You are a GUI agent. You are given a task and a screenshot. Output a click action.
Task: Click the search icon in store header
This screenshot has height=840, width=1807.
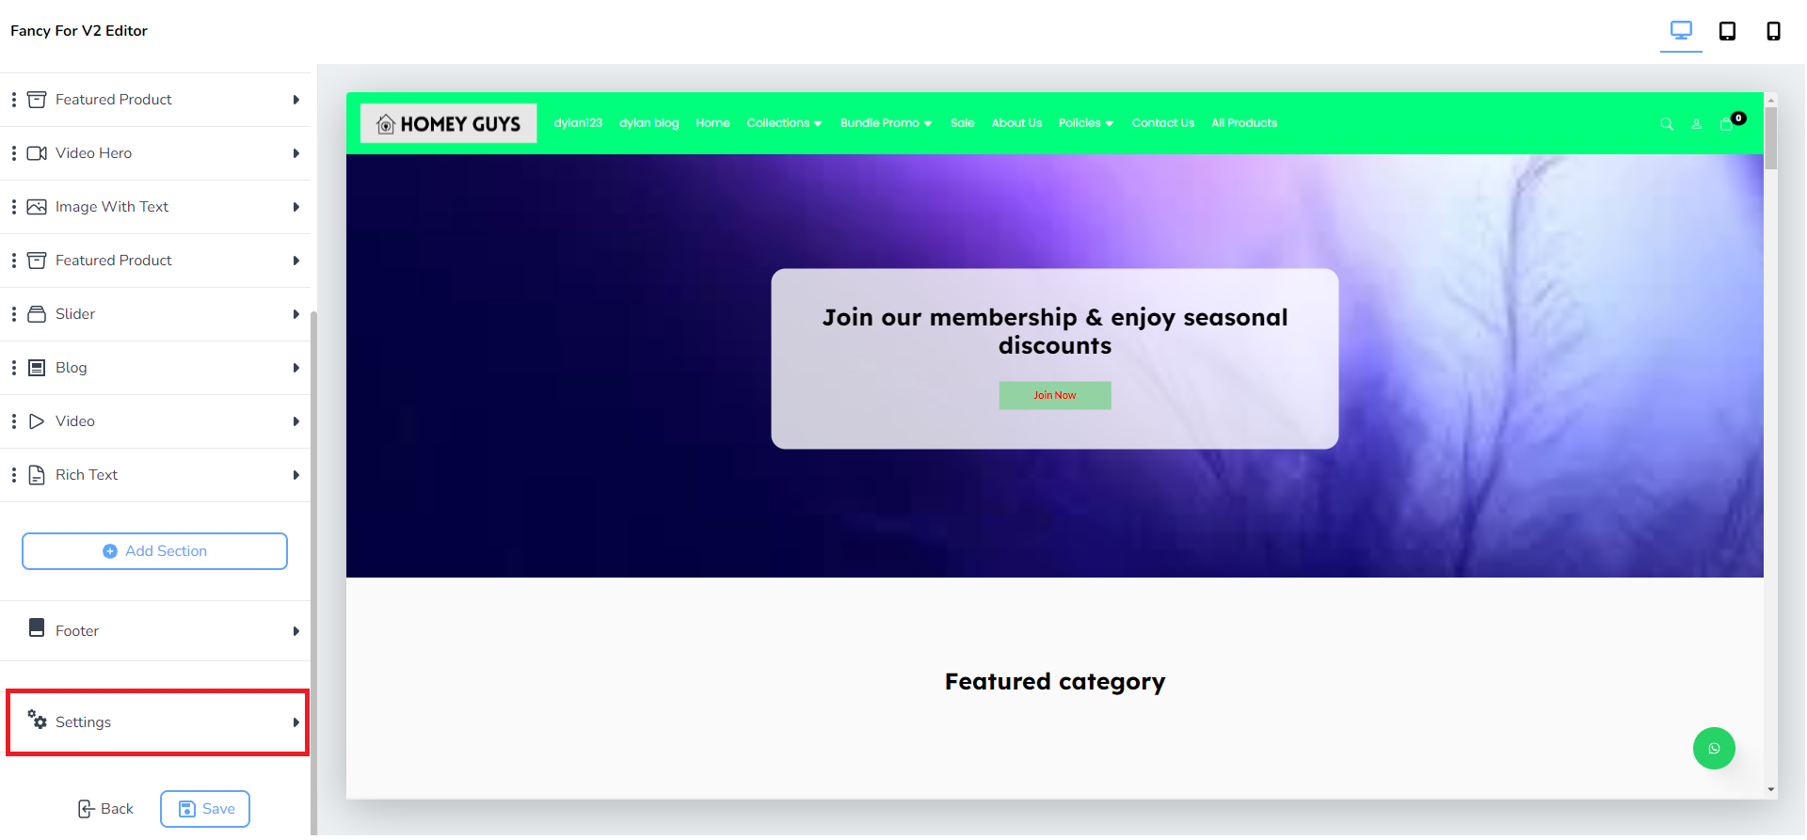coord(1667,124)
